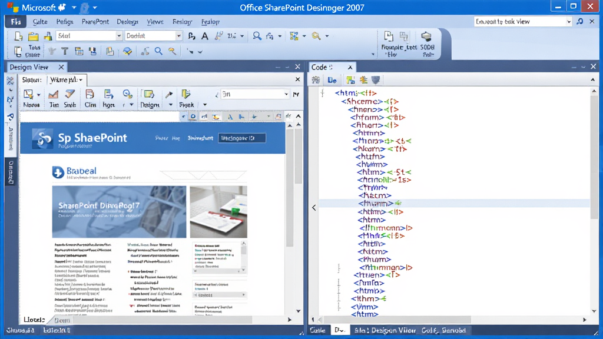Image resolution: width=603 pixels, height=339 pixels.
Task: Click the pin icon next to Daigm
Action: [x=169, y=94]
